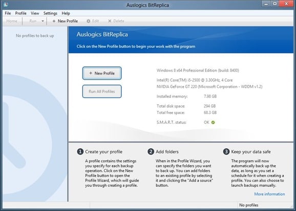Image resolution: width=296 pixels, height=211 pixels.
Task: Click the gear Edit icon in toolbar
Action: click(89, 21)
